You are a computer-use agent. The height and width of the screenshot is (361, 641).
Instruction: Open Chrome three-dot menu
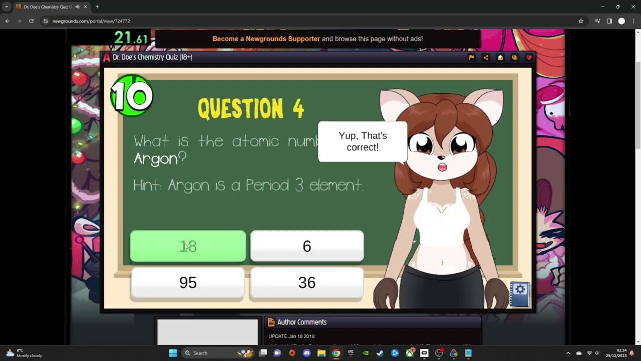click(x=633, y=21)
